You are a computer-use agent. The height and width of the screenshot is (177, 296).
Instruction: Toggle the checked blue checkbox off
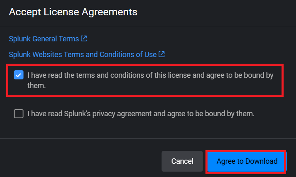pyautogui.click(x=19, y=75)
